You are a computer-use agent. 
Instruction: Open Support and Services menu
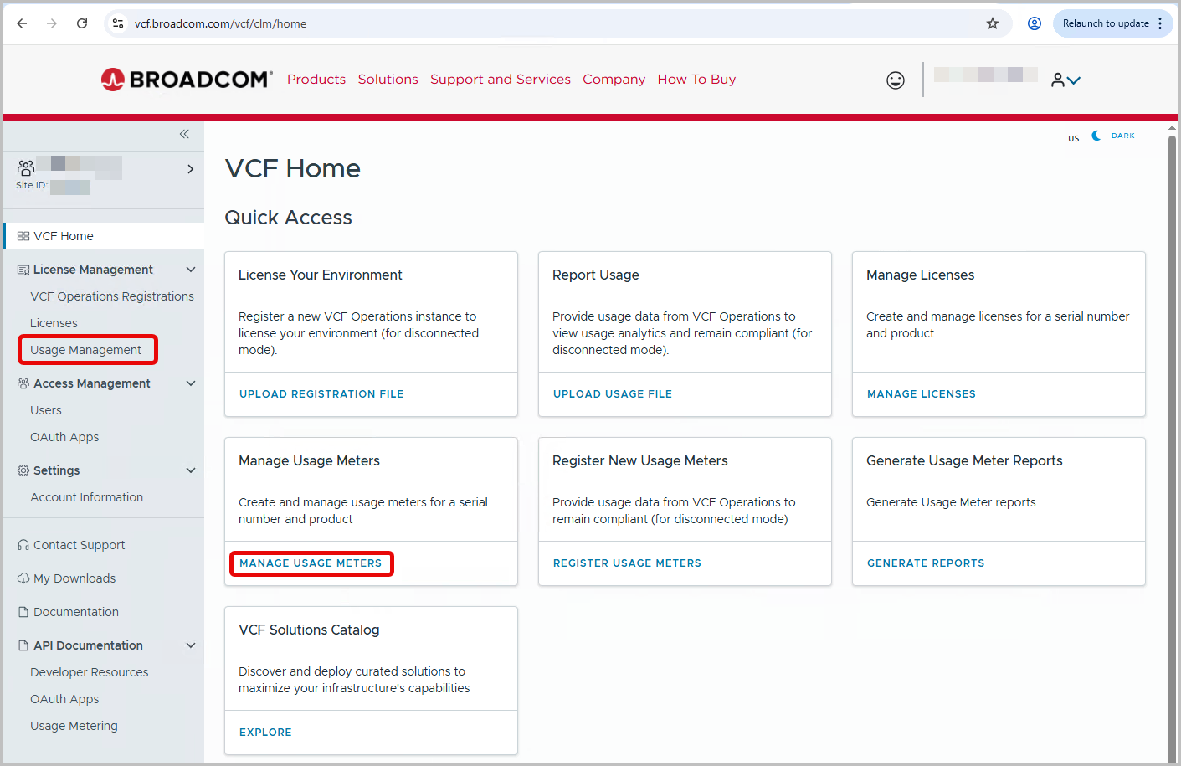[x=501, y=80]
